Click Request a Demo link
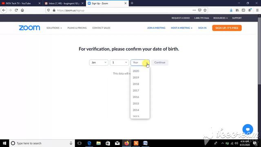 (x=181, y=18)
